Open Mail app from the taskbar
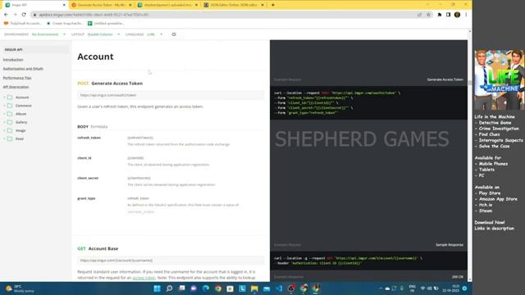Image resolution: width=525 pixels, height=295 pixels. [x=267, y=288]
